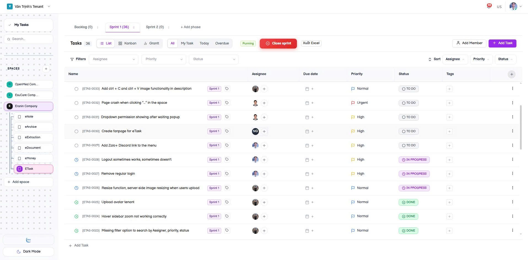
Task: Open the notifications bell
Action: [488, 6]
